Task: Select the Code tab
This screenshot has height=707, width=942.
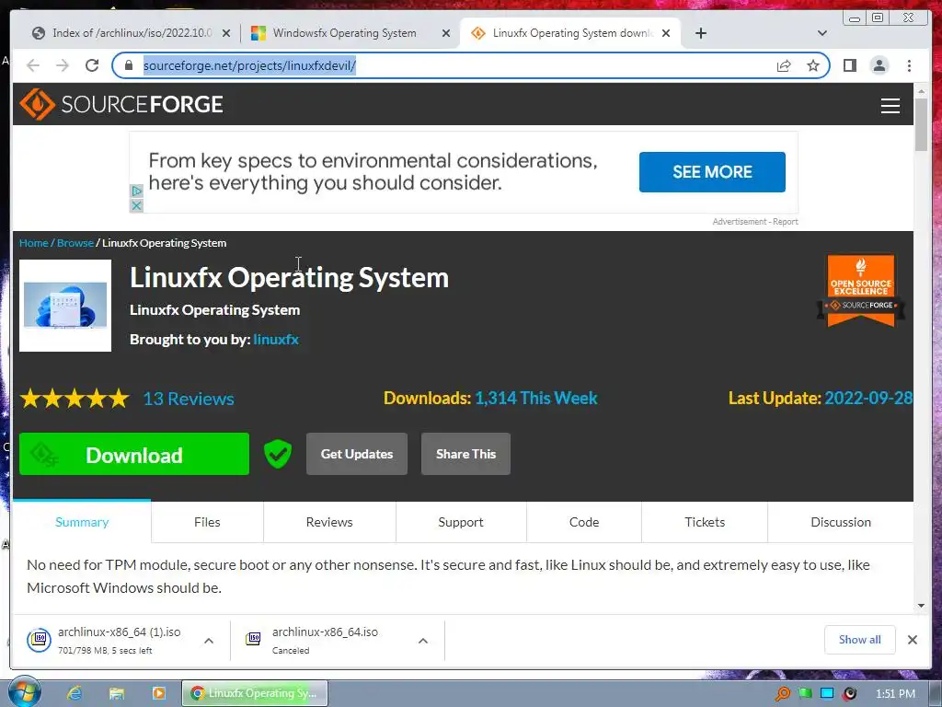Action: point(584,522)
